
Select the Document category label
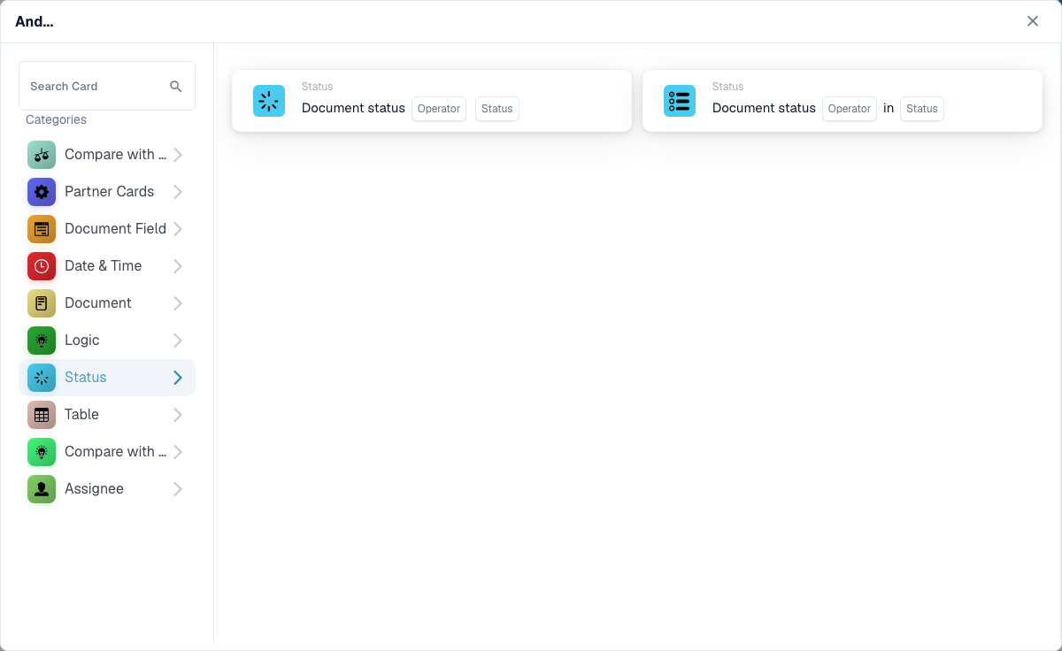coord(98,303)
